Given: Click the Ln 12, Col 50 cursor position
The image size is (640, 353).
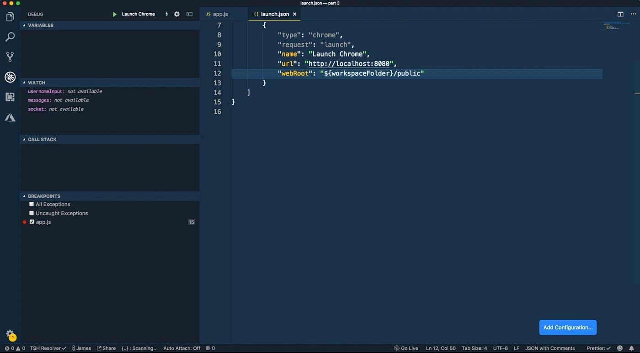Looking at the screenshot, I should (441, 348).
